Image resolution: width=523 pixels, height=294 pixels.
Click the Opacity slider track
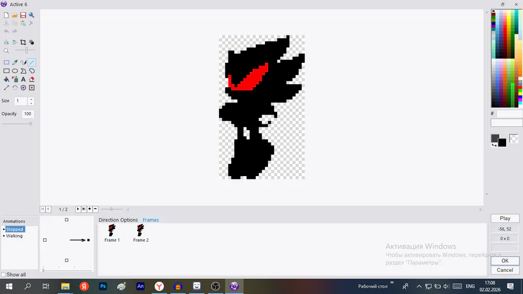tap(17, 124)
